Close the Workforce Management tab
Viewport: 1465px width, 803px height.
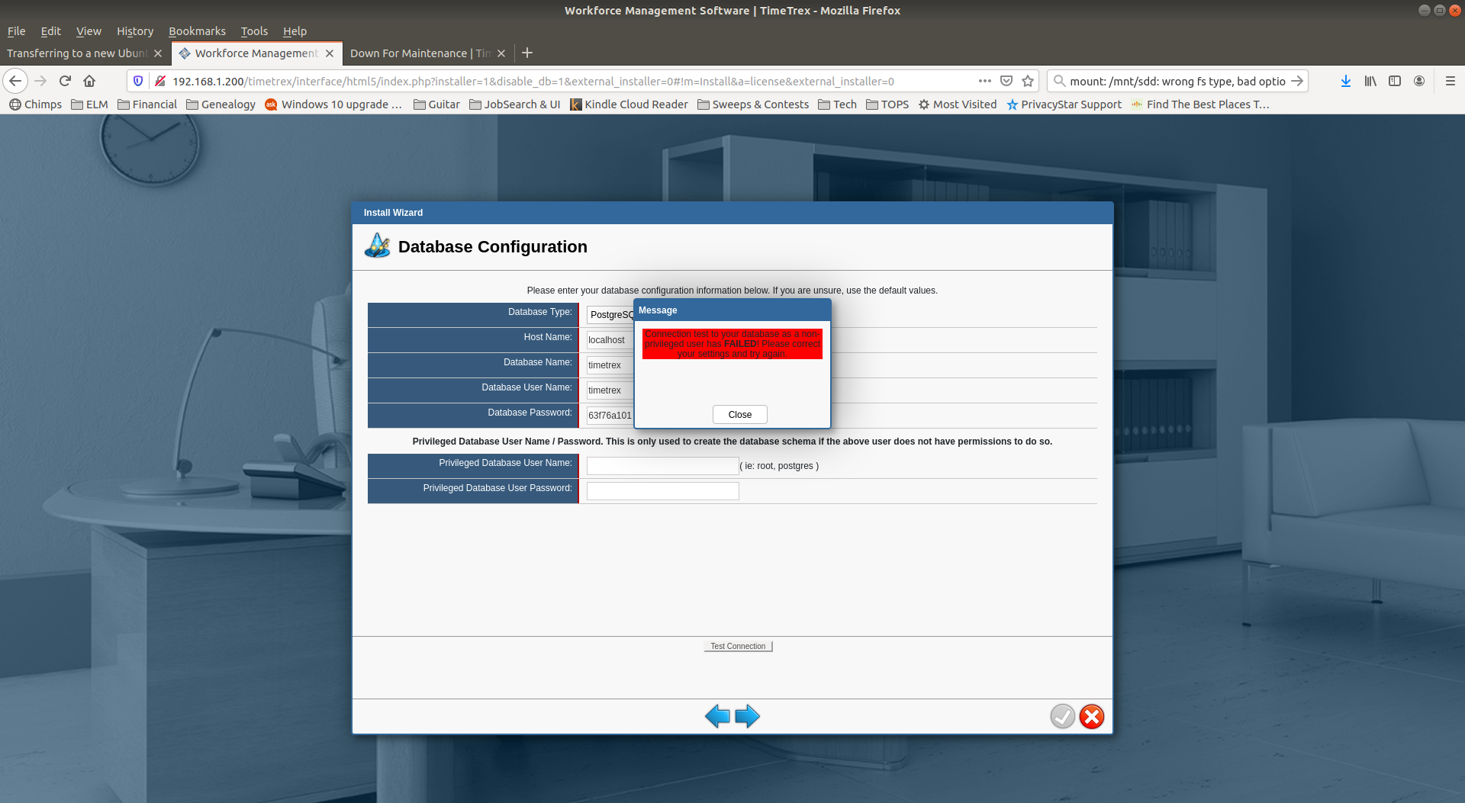click(x=330, y=53)
